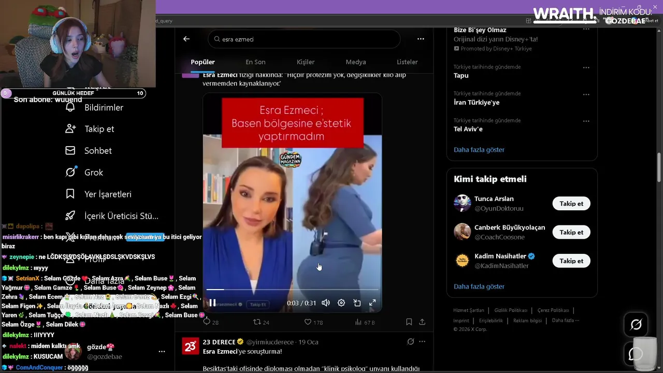Open Reklam bilgisi footer link

coord(527,321)
